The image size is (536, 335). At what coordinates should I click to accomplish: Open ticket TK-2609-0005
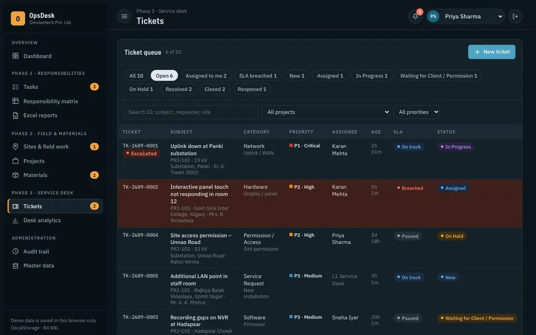(x=141, y=276)
